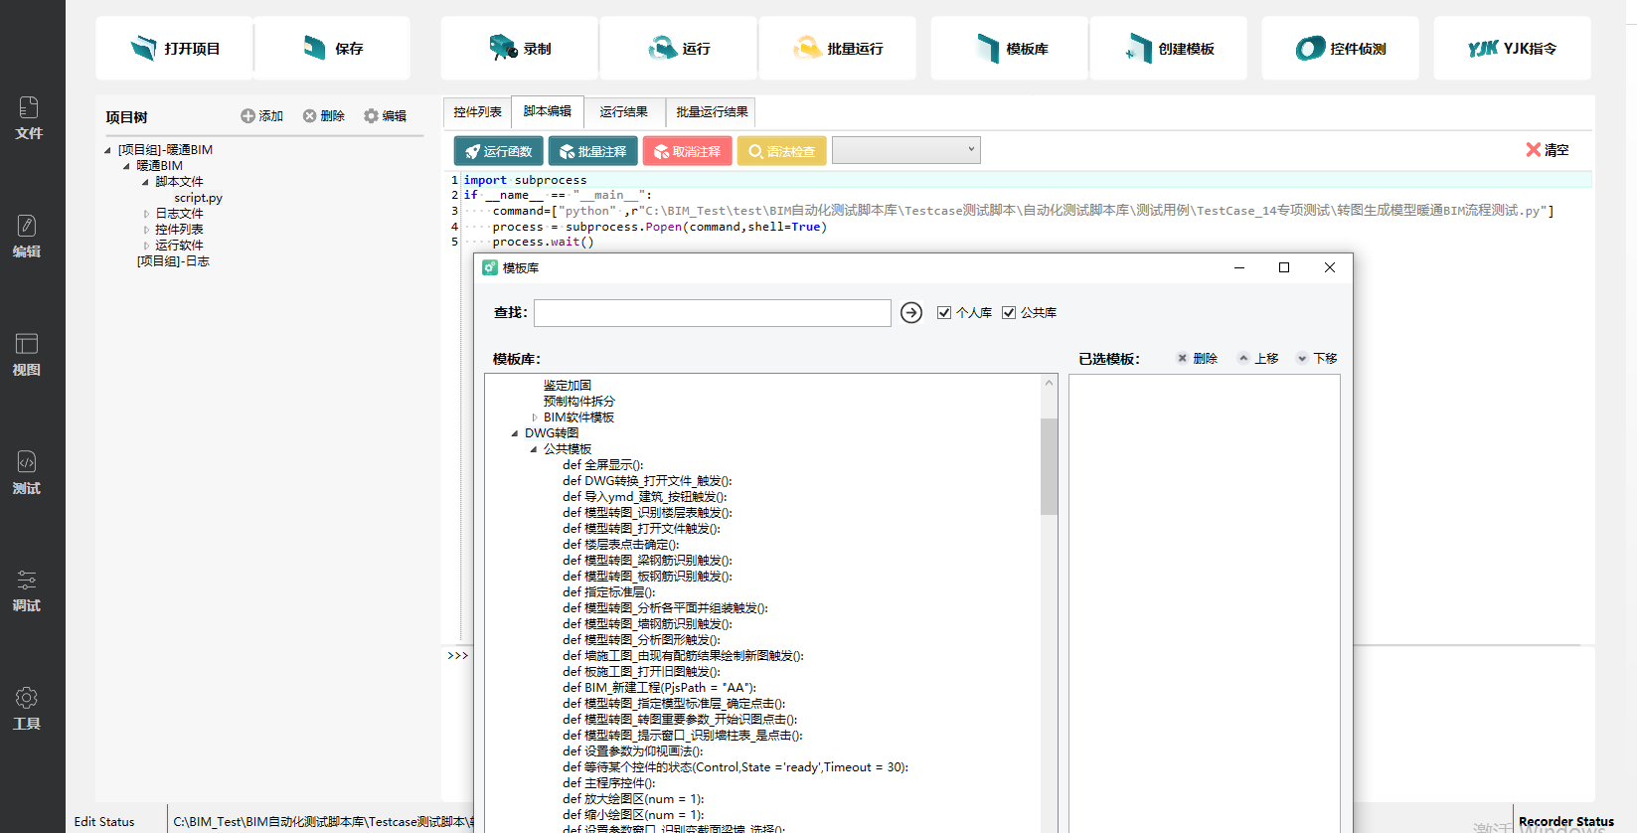Select script.py in the project tree
The image size is (1637, 833).
[198, 198]
